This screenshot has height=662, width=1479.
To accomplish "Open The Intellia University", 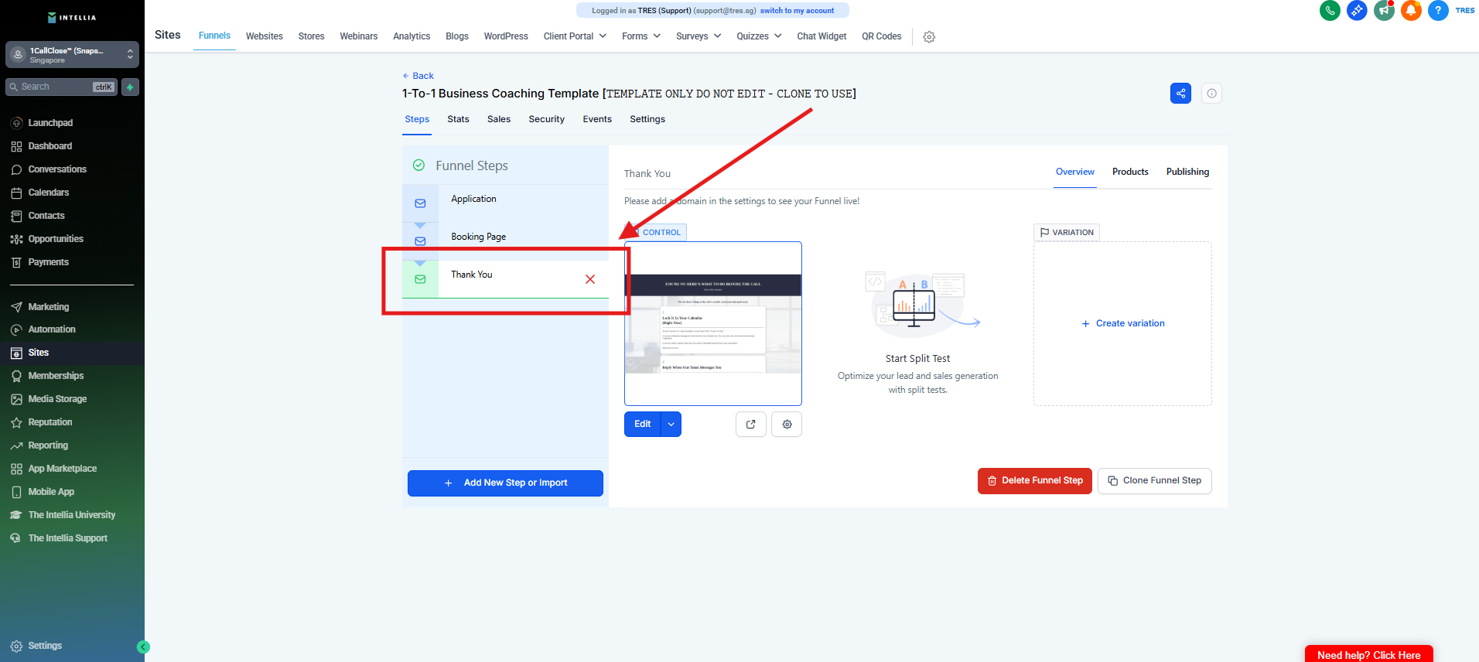I will pyautogui.click(x=72, y=515).
